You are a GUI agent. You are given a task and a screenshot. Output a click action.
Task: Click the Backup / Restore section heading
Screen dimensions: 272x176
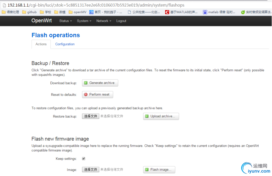tap(50, 63)
